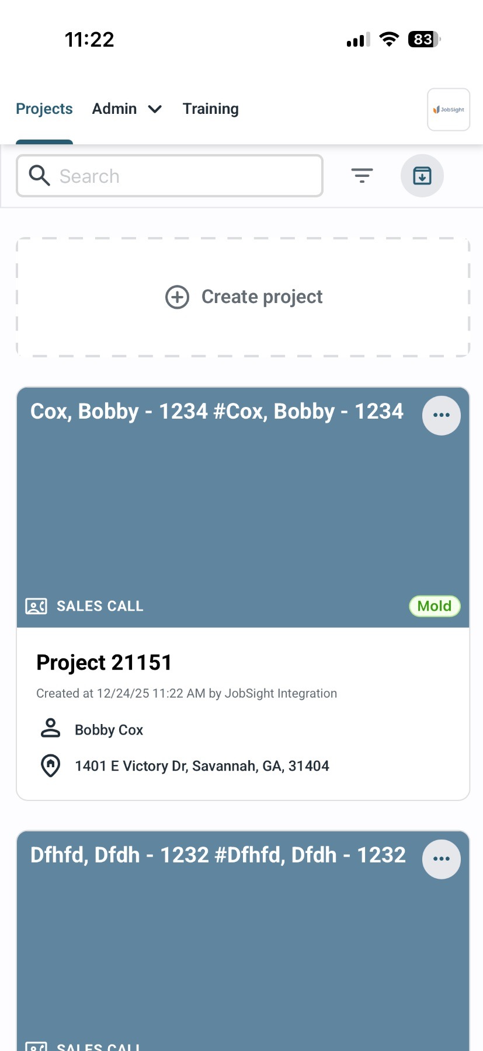
Task: Tap the location pin icon for Victory Dr
Action: (x=51, y=765)
